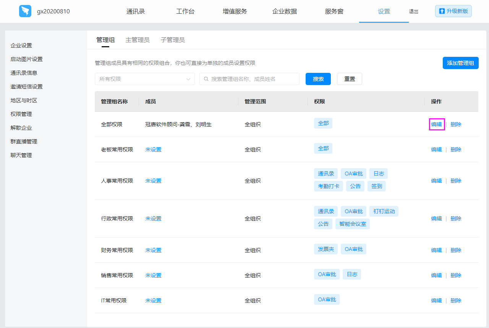Open 邀请短信设置 in the sidebar
Viewport: 489px width, 328px height.
pos(27,87)
